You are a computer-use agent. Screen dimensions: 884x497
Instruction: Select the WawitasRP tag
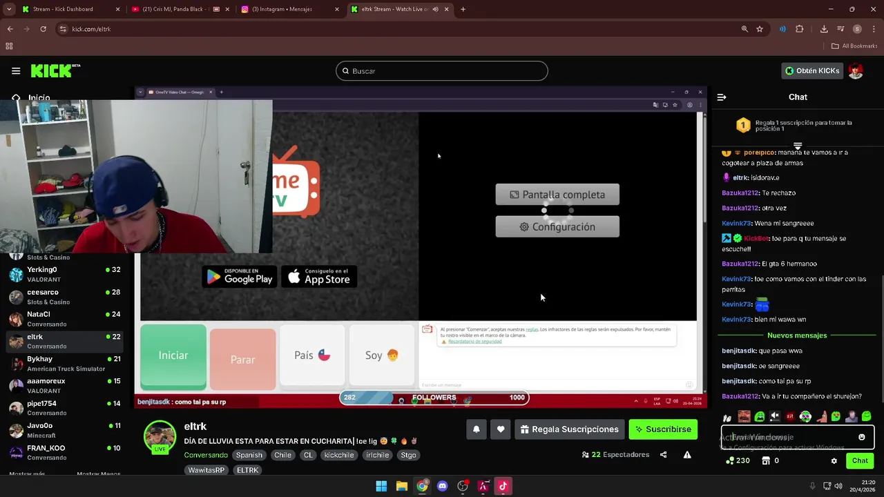(206, 470)
